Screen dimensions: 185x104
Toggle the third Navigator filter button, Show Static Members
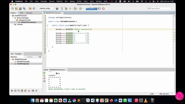[x=18, y=90]
